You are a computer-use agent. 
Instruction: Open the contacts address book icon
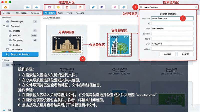102,7
